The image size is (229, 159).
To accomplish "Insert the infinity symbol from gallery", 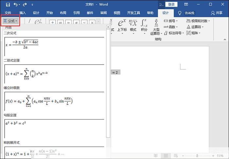I will click(x=61, y=22).
